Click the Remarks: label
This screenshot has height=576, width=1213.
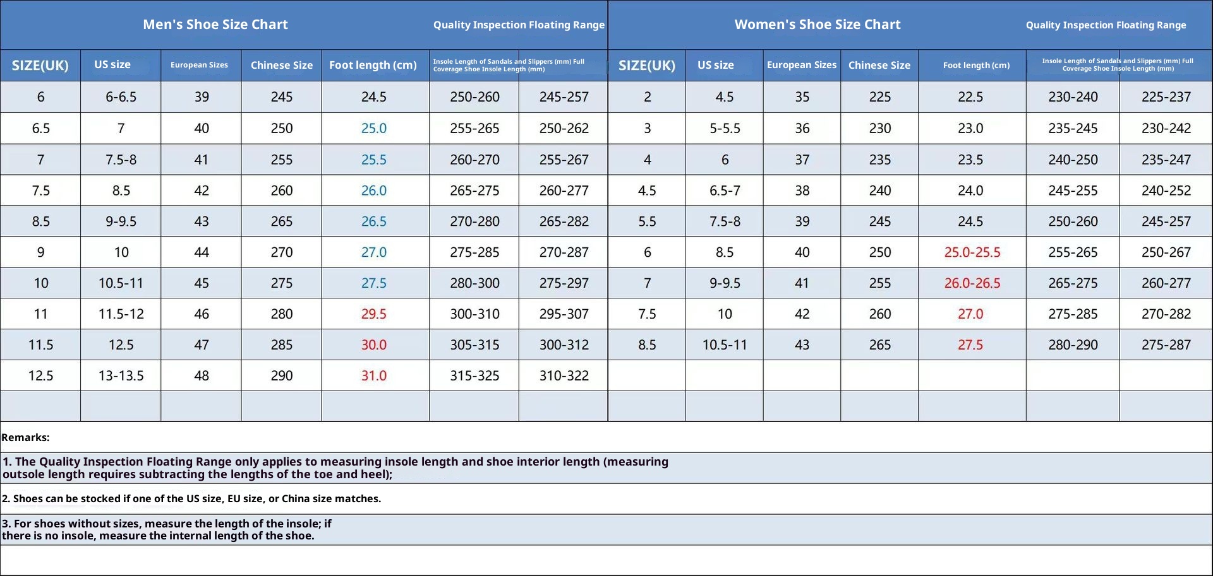coord(25,437)
